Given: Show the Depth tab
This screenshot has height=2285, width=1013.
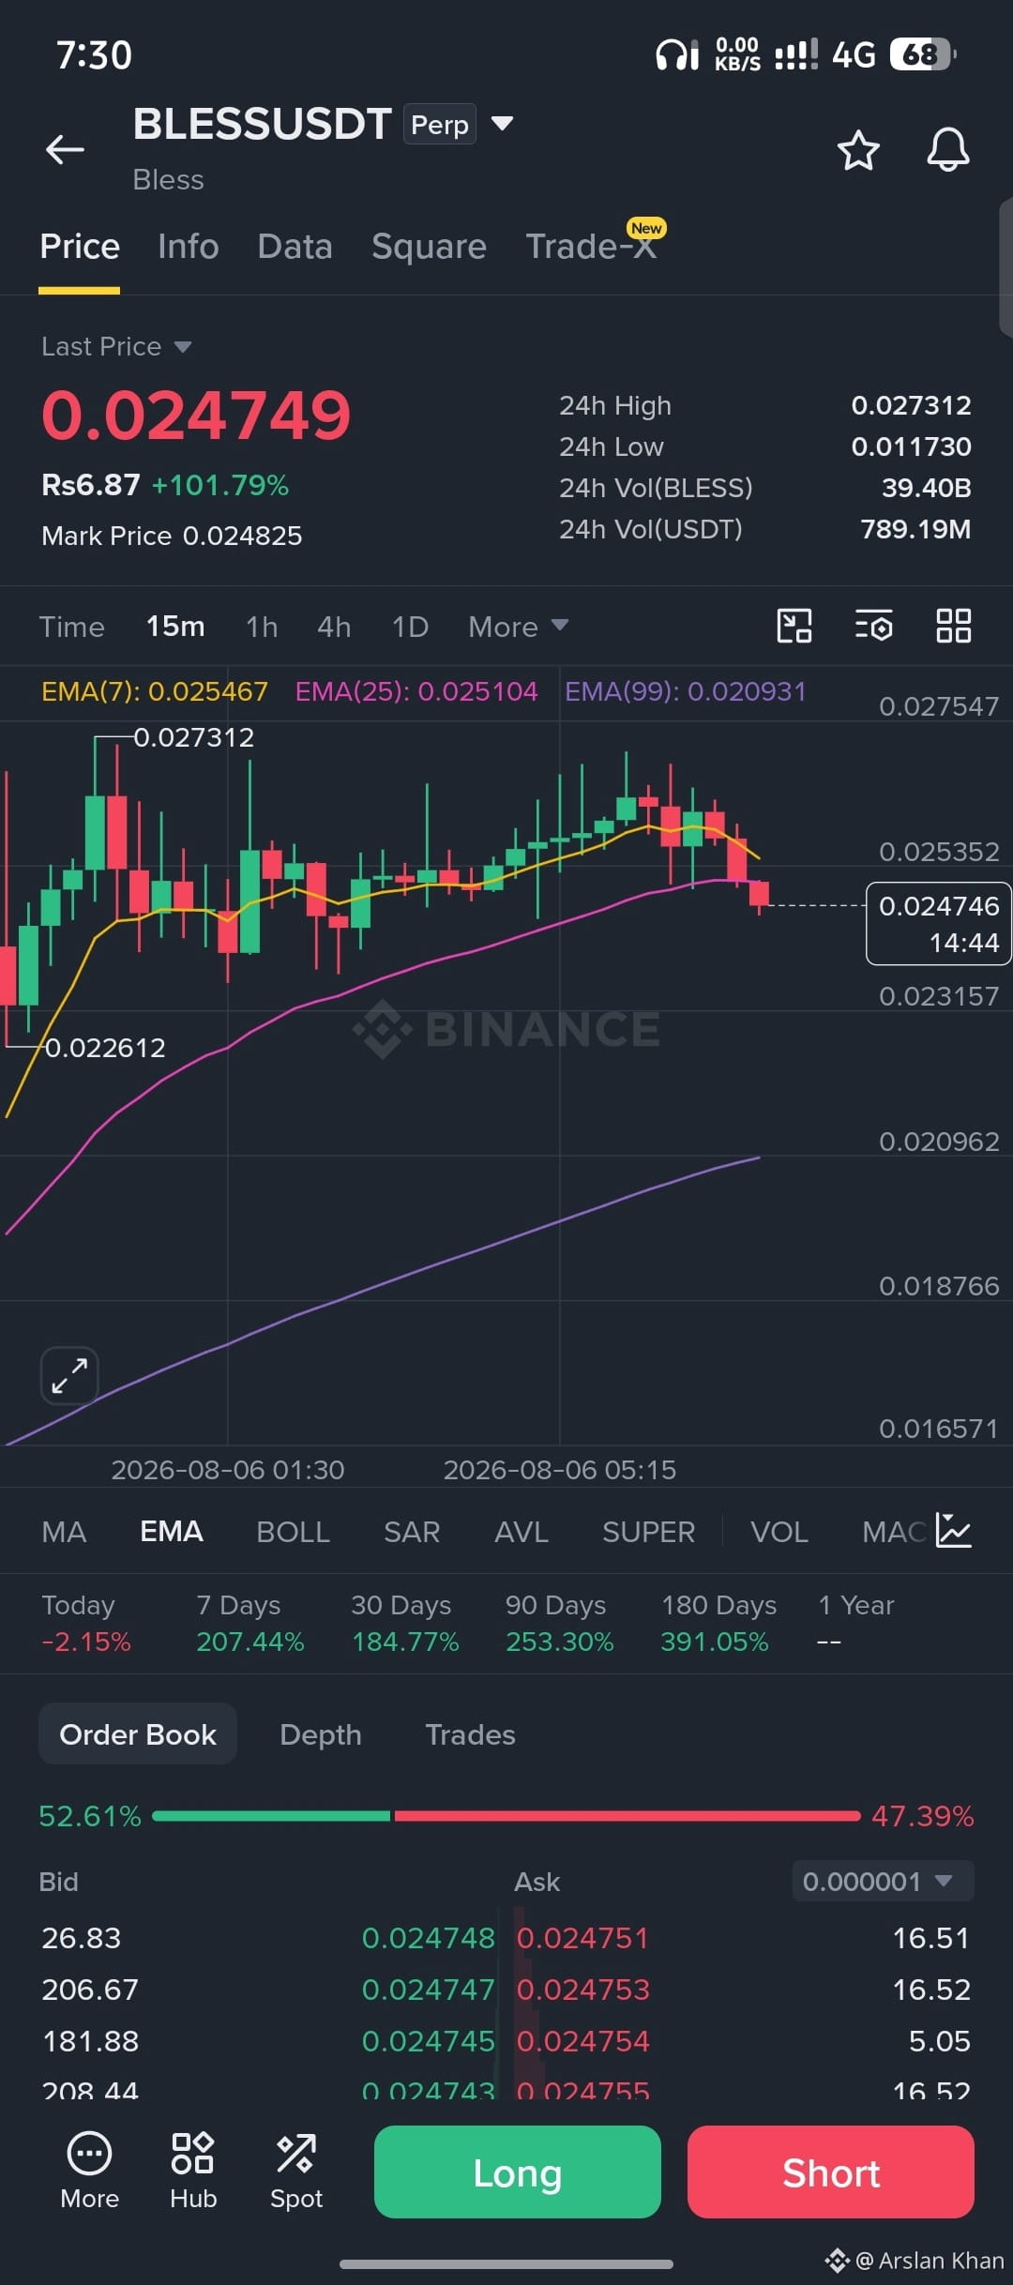Looking at the screenshot, I should click(321, 1734).
